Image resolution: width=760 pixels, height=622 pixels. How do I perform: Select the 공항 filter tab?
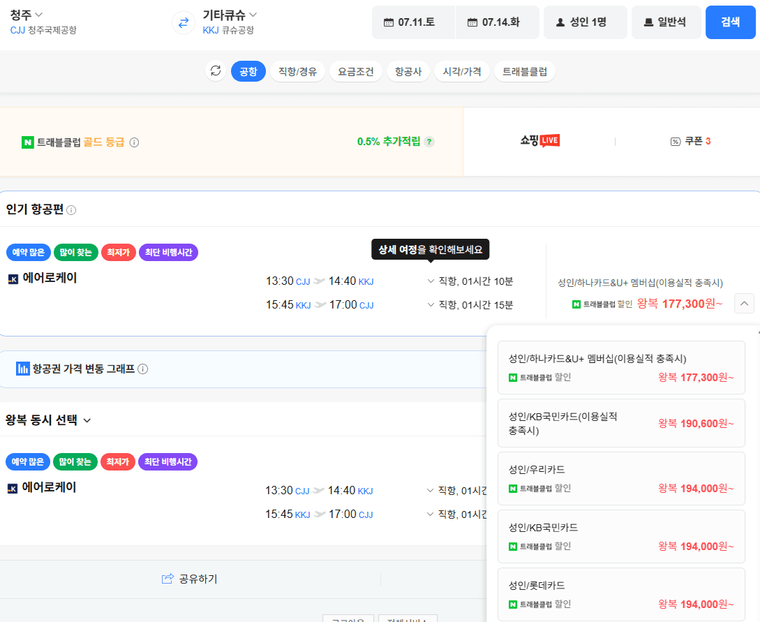pos(248,71)
